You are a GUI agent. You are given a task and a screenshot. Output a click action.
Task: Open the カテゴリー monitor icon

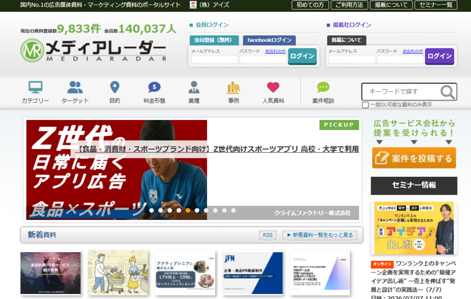coord(35,87)
